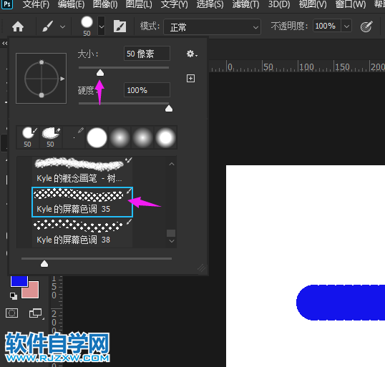Select second recent textured brush labeled 50
This screenshot has width=385, height=367.
click(x=51, y=137)
